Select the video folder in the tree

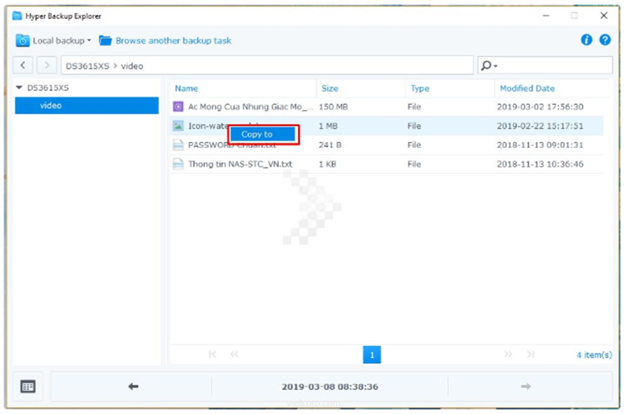[51, 106]
